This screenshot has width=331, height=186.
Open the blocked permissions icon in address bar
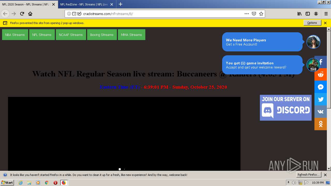(74, 14)
